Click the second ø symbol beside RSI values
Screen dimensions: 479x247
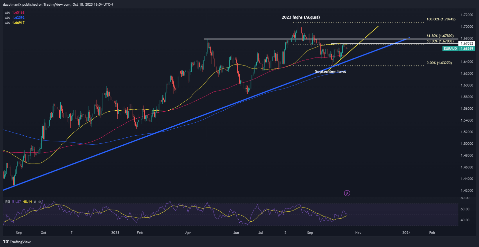(x=40, y=202)
